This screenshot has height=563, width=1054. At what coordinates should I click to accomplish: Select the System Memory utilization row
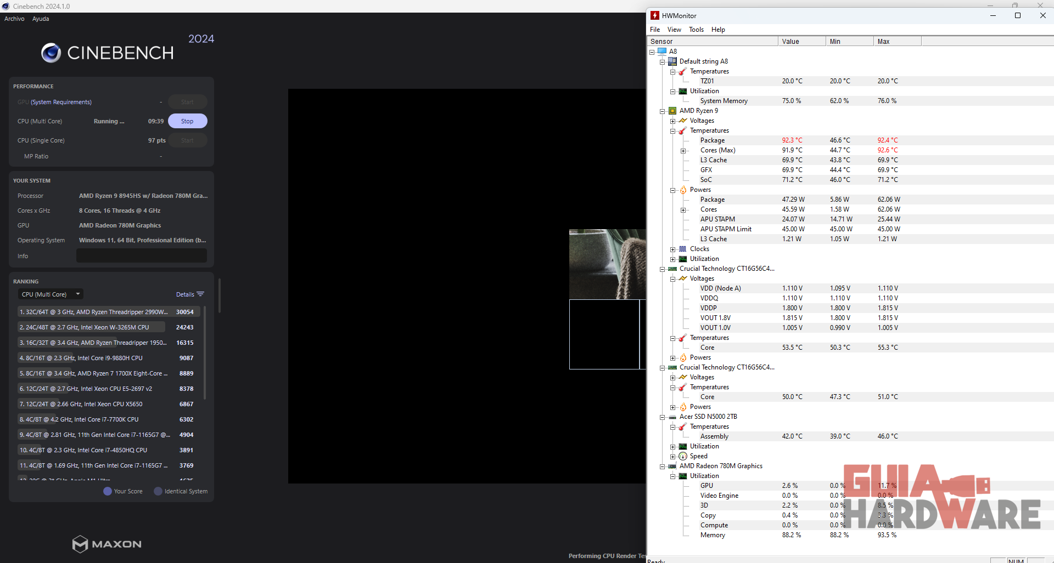(x=851, y=101)
